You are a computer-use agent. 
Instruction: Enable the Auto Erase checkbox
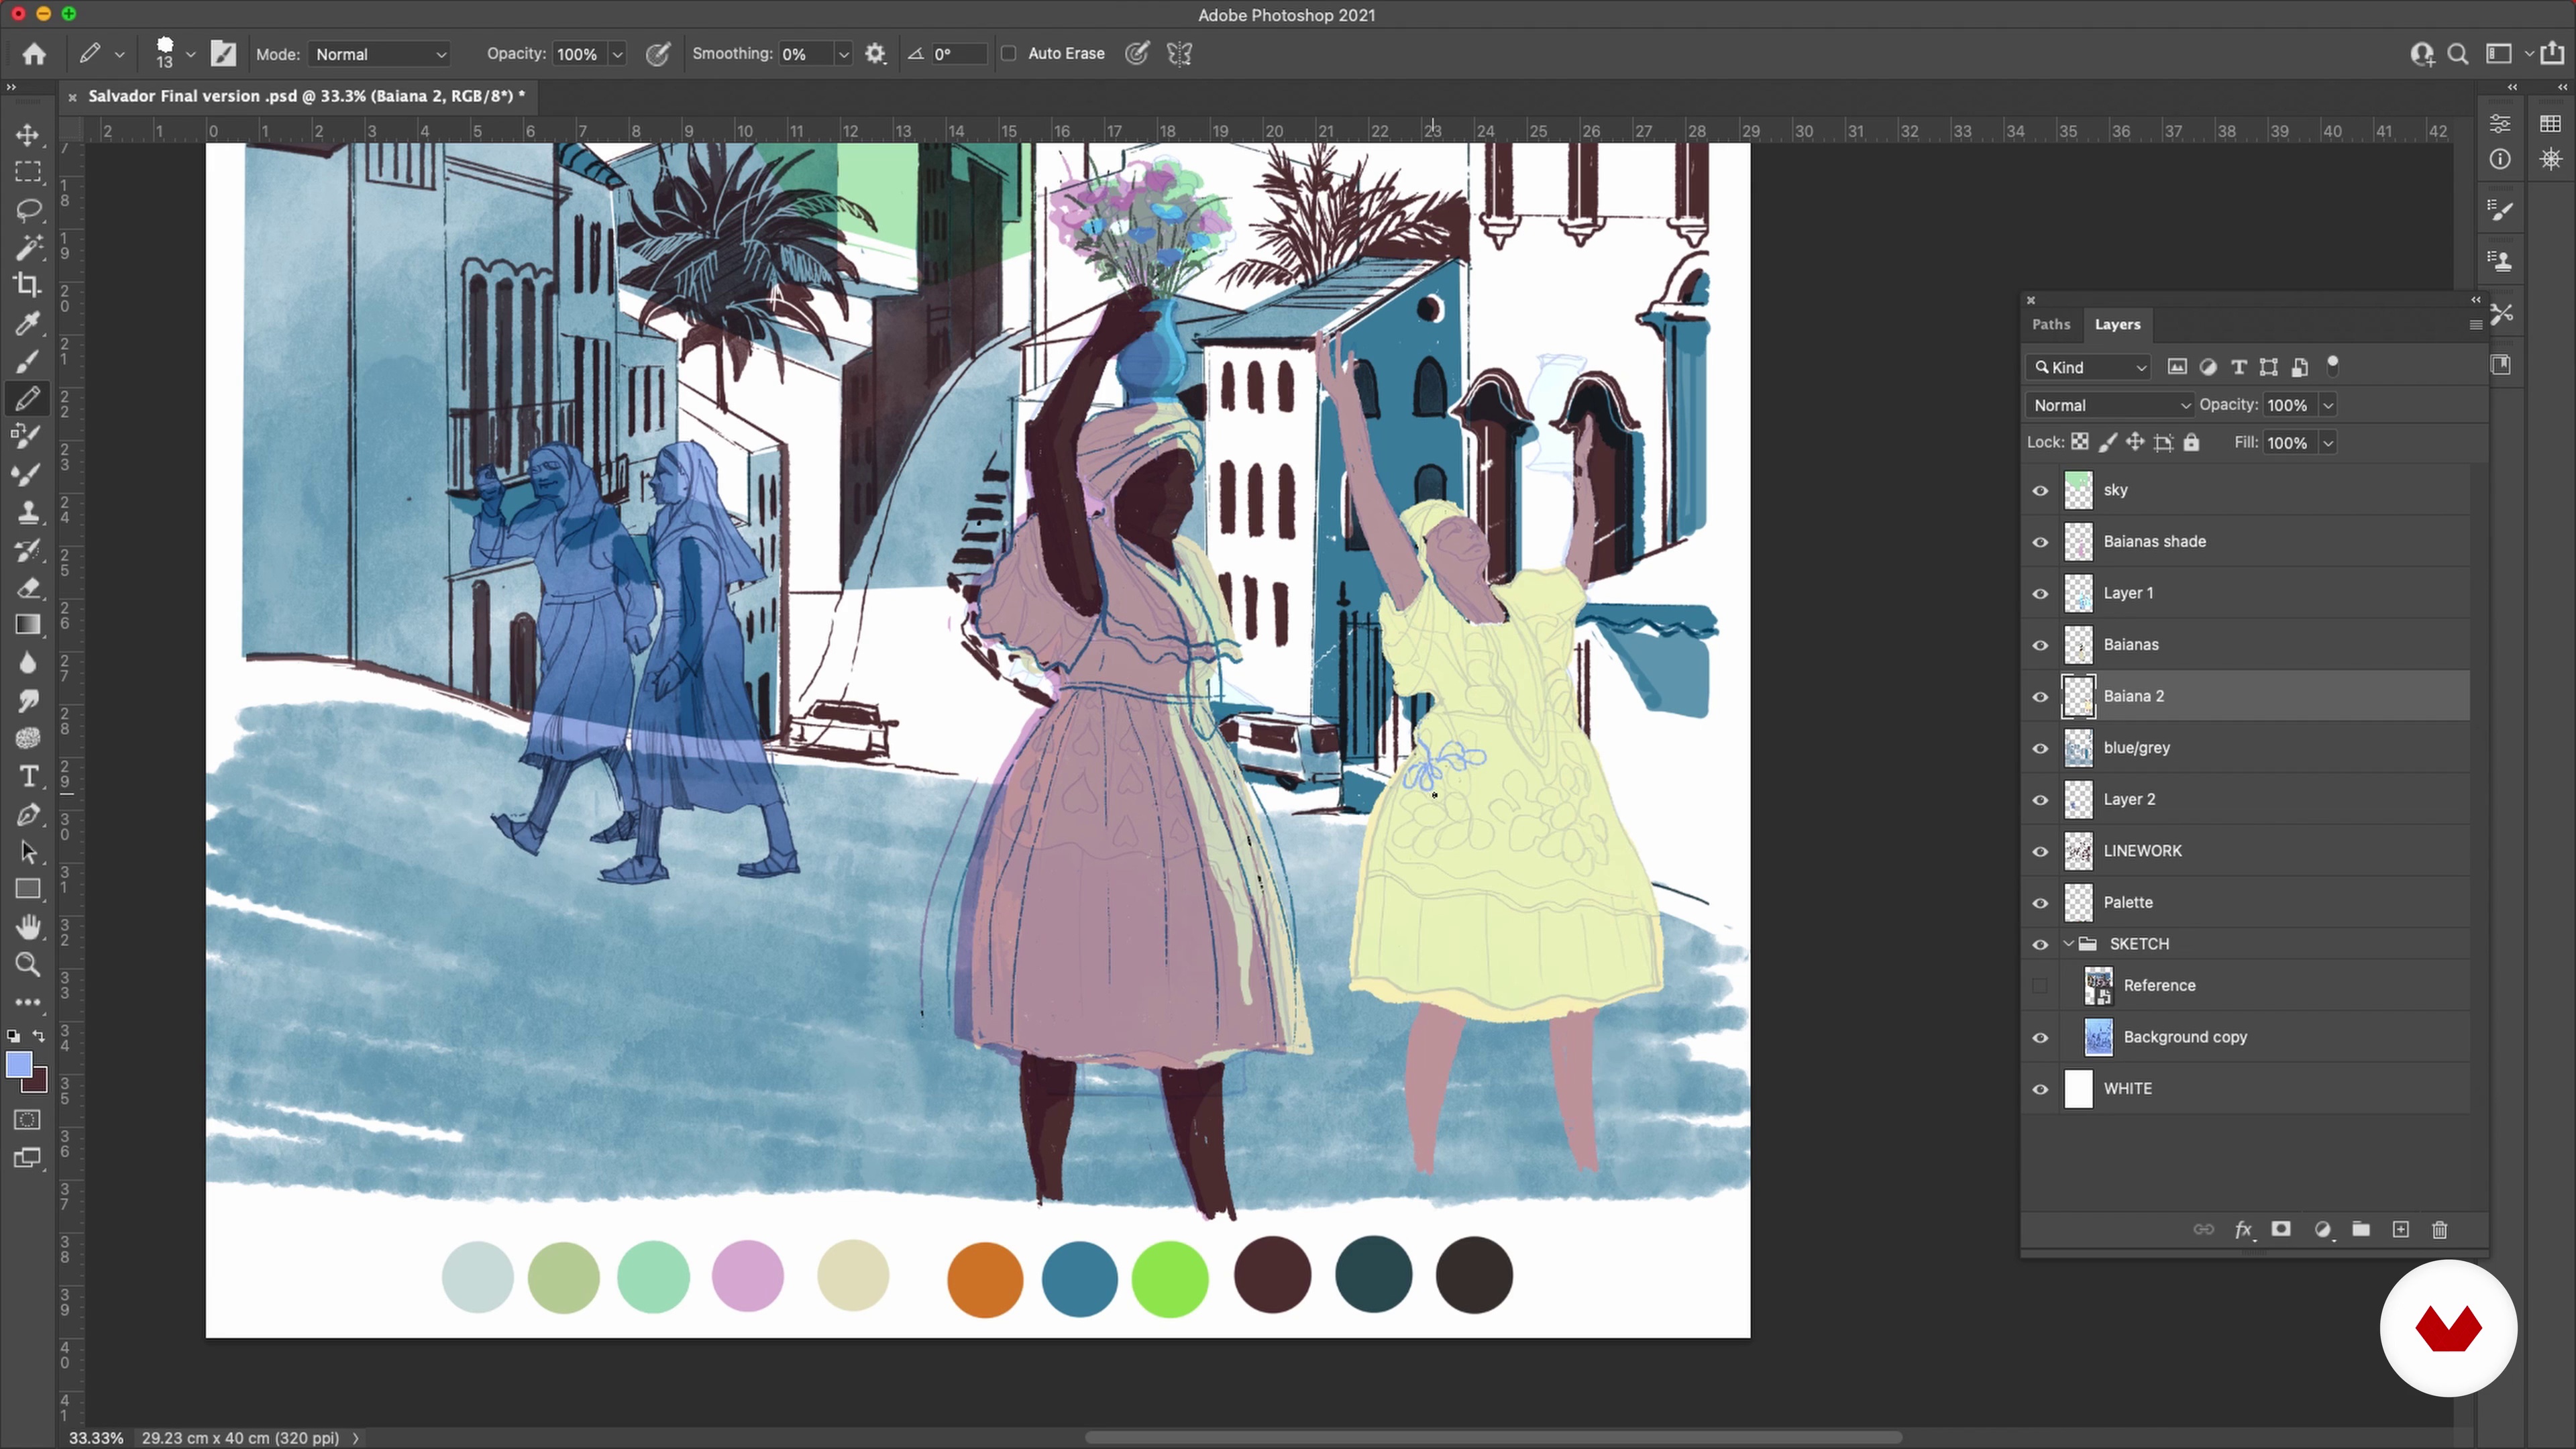click(x=1009, y=54)
